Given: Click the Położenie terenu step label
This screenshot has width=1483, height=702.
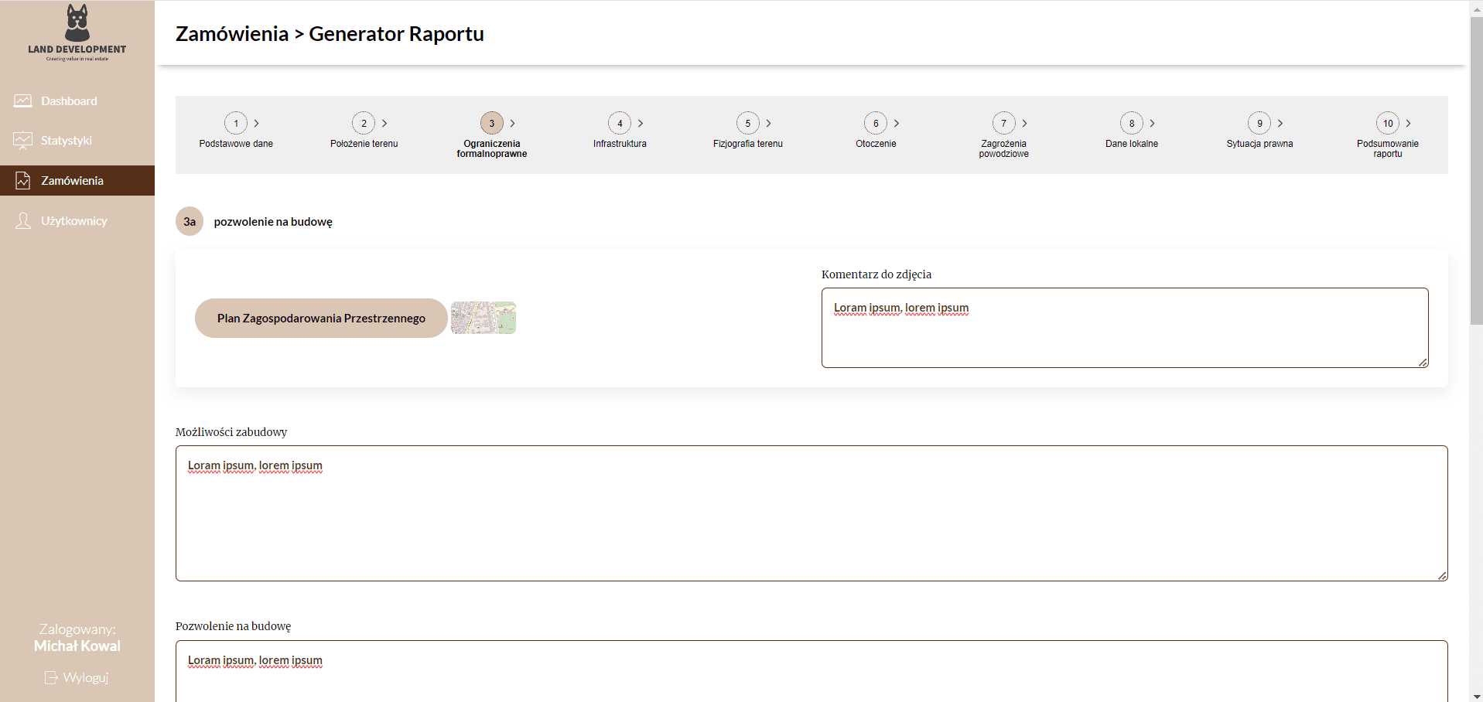Looking at the screenshot, I should click(x=364, y=144).
